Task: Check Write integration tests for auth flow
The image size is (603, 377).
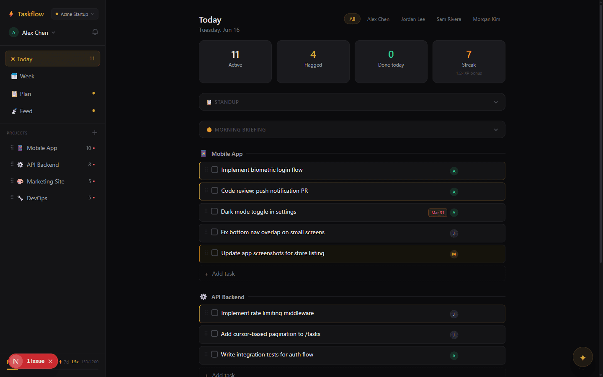Action: pos(214,354)
